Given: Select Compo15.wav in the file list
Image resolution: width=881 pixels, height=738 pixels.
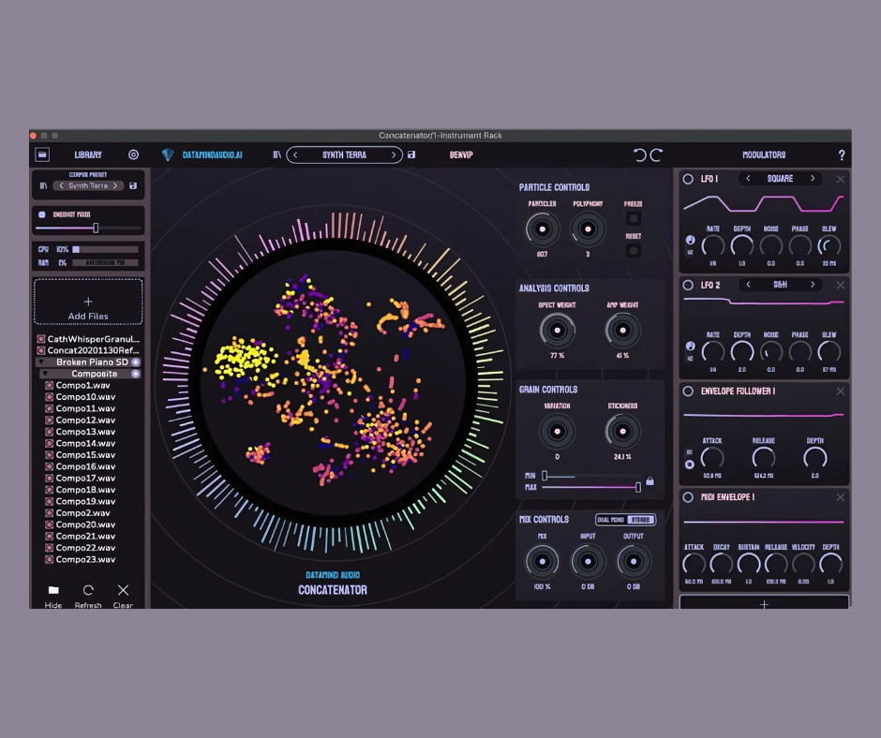Looking at the screenshot, I should tap(85, 455).
